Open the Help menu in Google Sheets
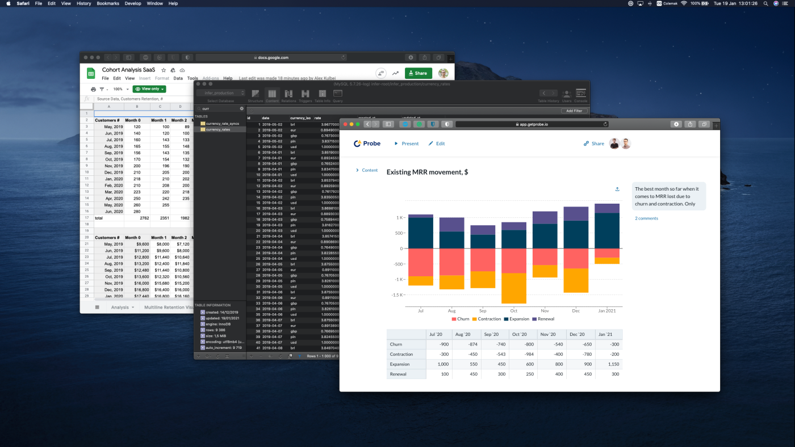This screenshot has height=447, width=795. pyautogui.click(x=228, y=78)
